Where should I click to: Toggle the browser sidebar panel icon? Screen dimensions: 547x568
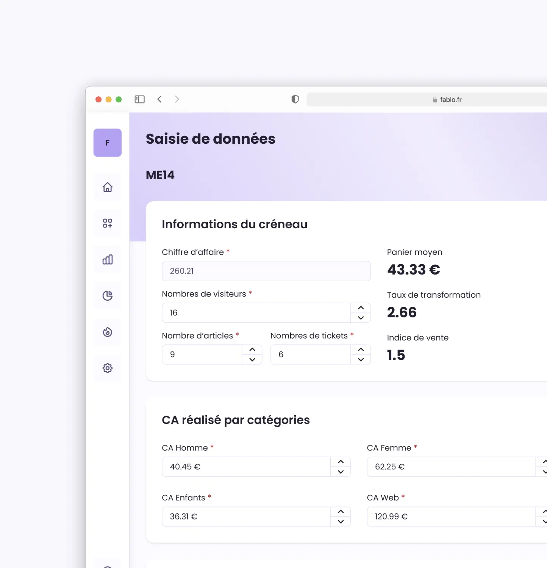[139, 99]
